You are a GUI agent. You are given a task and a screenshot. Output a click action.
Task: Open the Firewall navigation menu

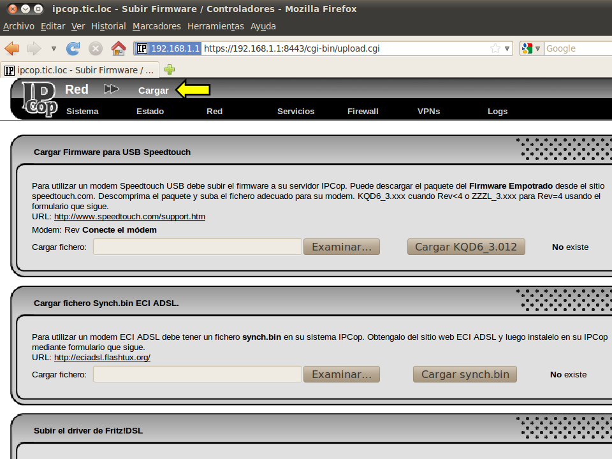363,111
